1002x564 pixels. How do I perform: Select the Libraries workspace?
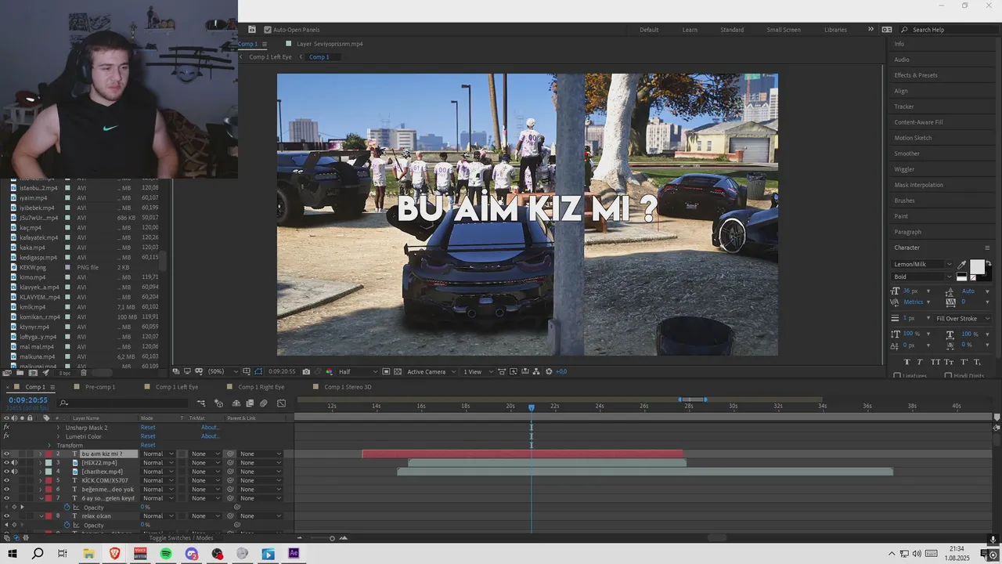pos(835,30)
